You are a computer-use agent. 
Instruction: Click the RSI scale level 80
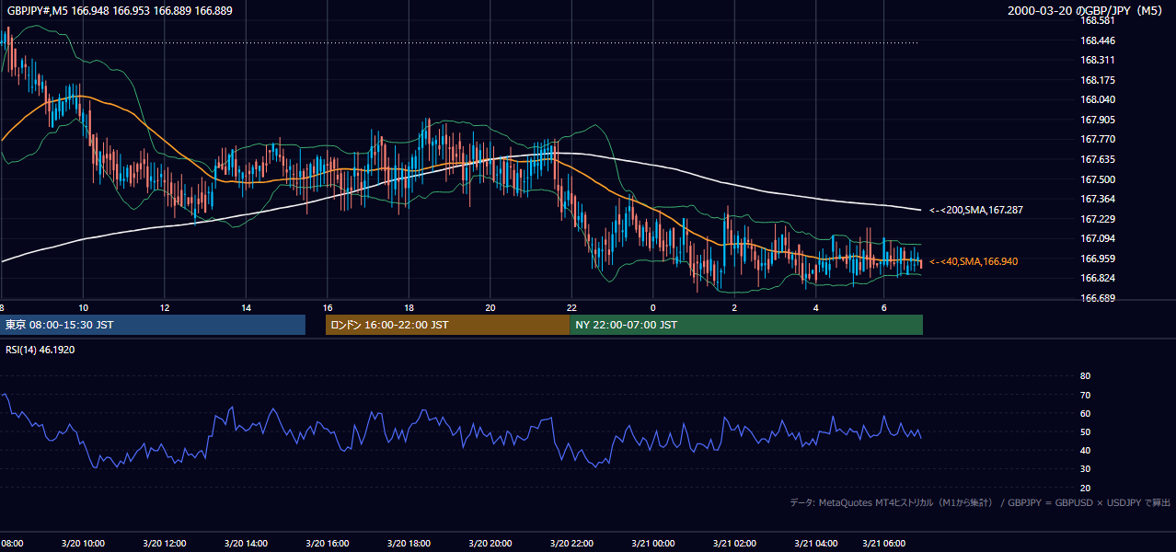[1085, 376]
